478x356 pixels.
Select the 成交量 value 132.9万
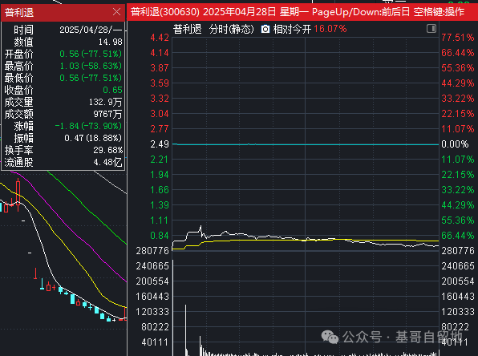point(106,102)
